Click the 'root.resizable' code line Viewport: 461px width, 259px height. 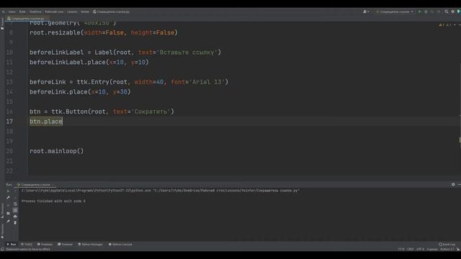tap(104, 32)
